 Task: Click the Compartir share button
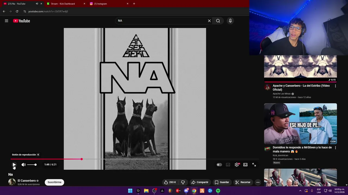pyautogui.click(x=200, y=182)
